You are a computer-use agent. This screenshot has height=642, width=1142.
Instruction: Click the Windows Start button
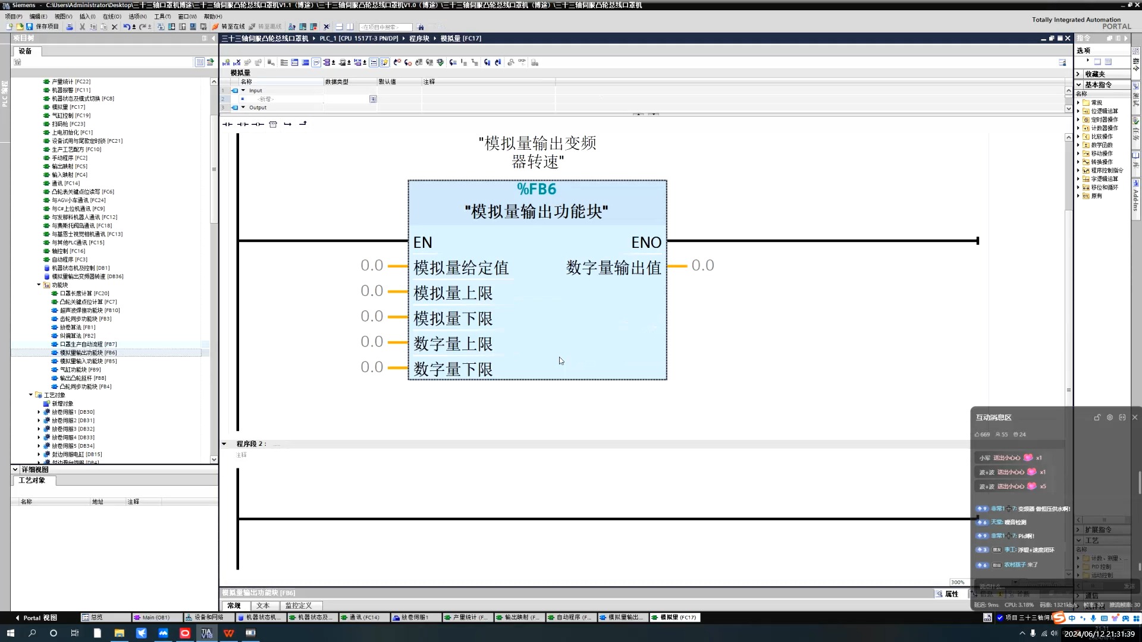10,633
